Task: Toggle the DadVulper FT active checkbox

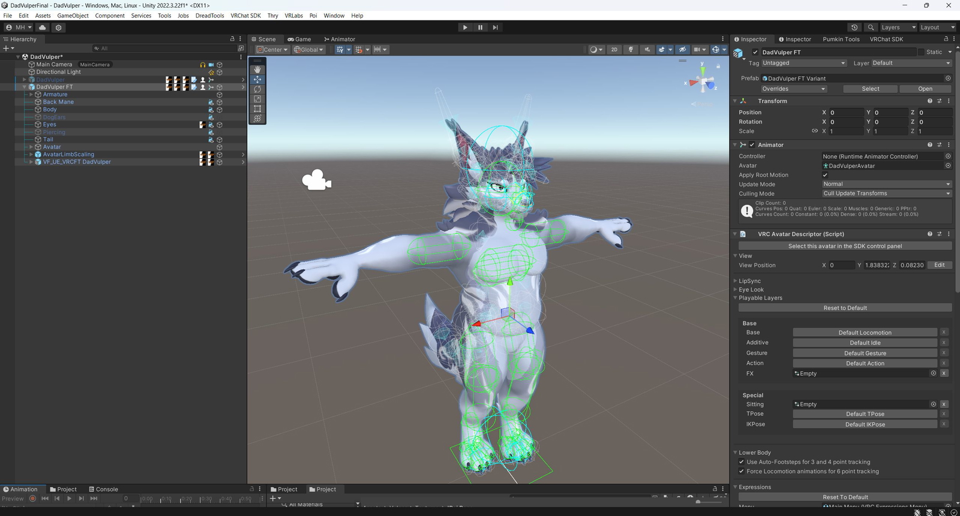Action: [x=755, y=52]
